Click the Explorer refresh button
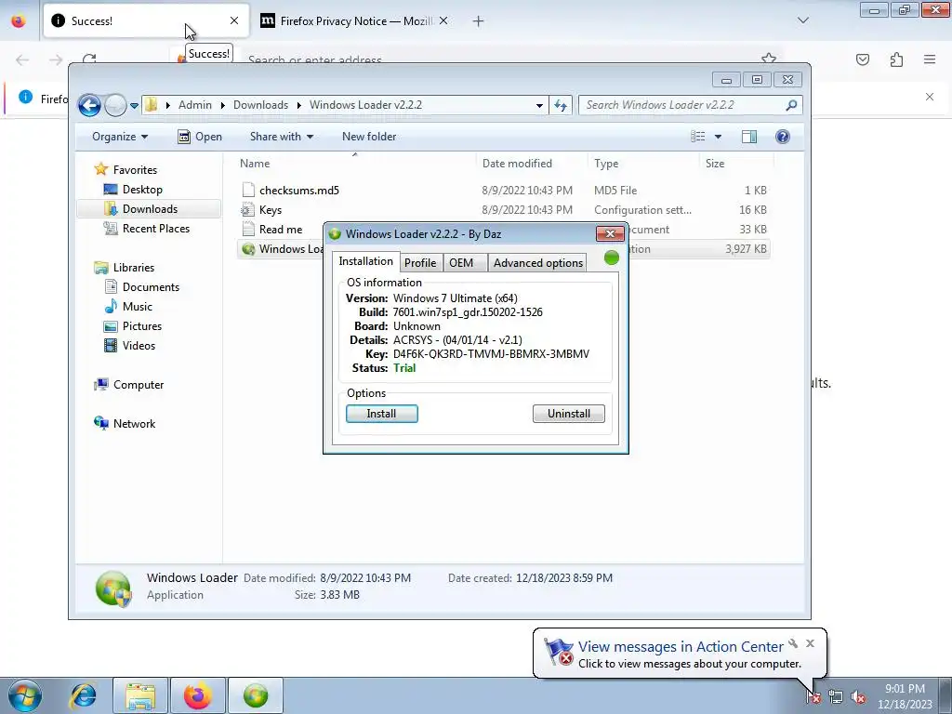The height and width of the screenshot is (714, 952). tap(560, 105)
